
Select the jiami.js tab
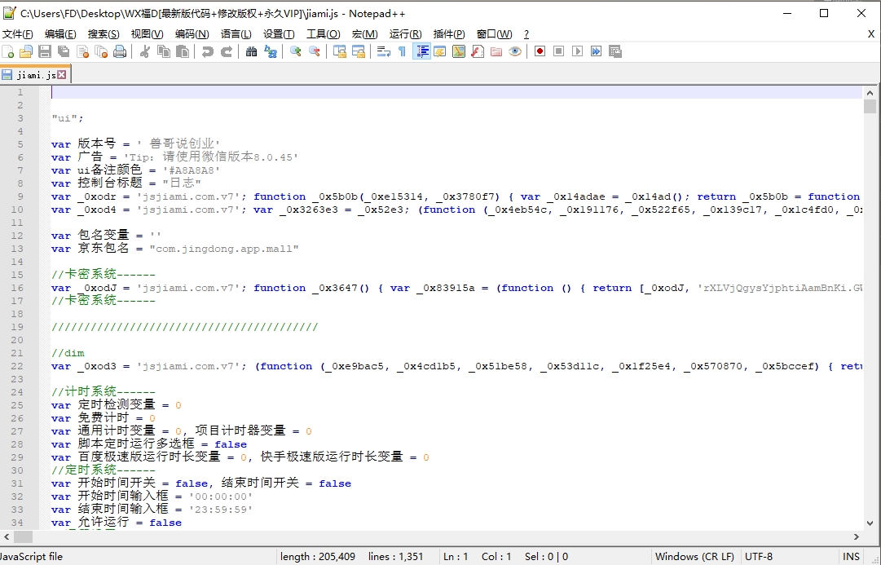[x=35, y=75]
